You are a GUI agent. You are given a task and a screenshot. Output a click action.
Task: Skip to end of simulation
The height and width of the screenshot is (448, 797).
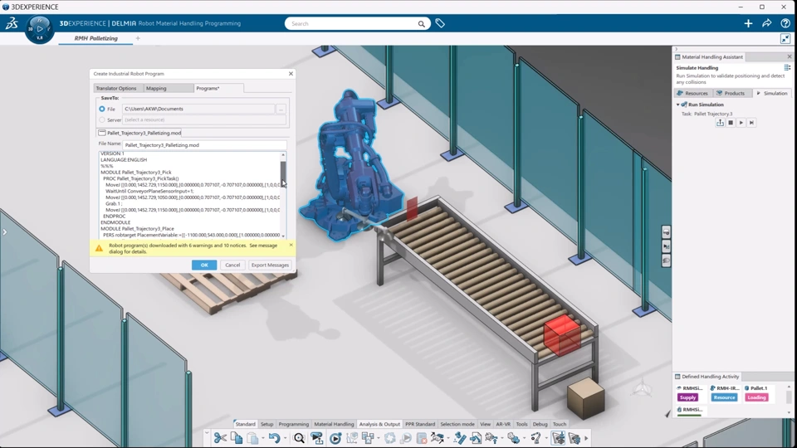(751, 123)
